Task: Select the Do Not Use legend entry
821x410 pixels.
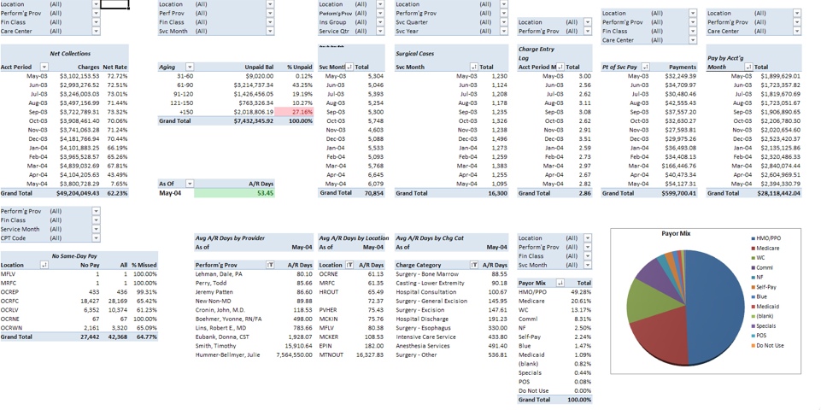Action: 765,346
